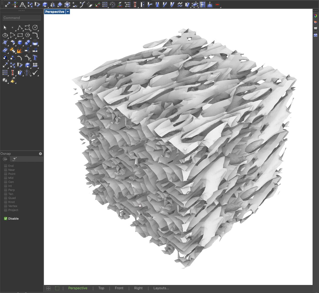Open the selection filter tab in Osnap
This screenshot has height=293, width=319.
[15, 159]
